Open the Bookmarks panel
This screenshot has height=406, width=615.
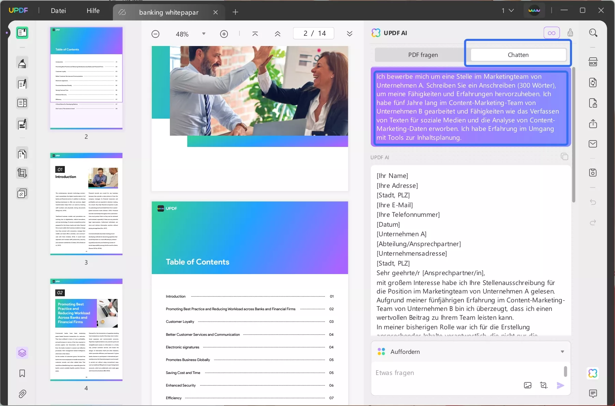(x=22, y=374)
